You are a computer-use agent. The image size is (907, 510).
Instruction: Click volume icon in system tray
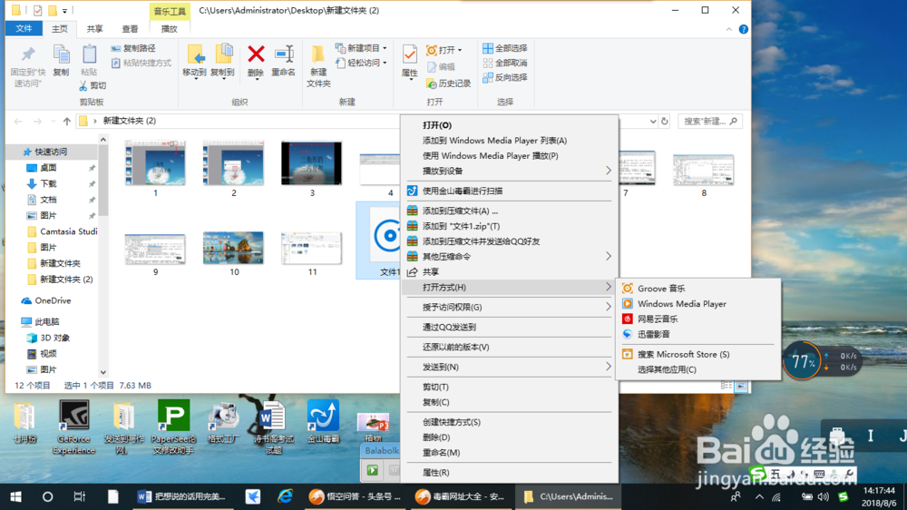click(x=824, y=496)
